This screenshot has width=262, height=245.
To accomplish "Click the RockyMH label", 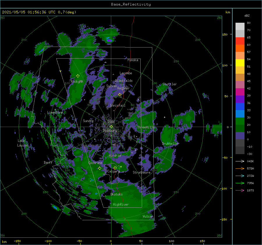I will click(77, 82).
